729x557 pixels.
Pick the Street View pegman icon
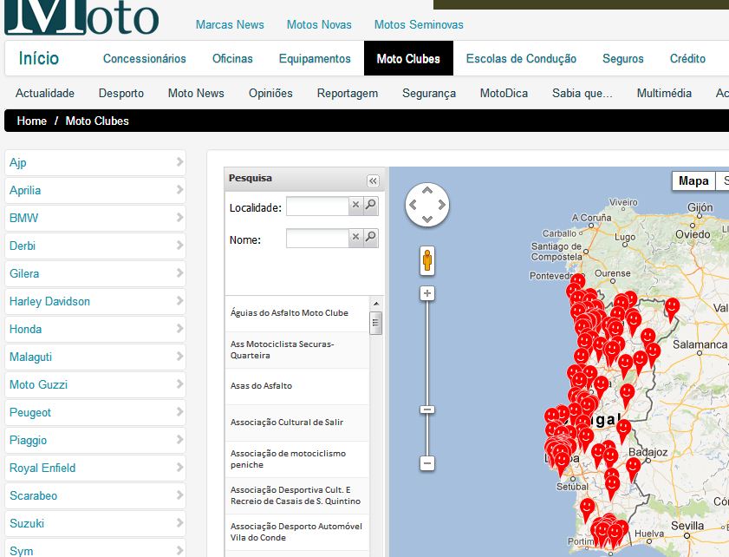pyautogui.click(x=427, y=260)
